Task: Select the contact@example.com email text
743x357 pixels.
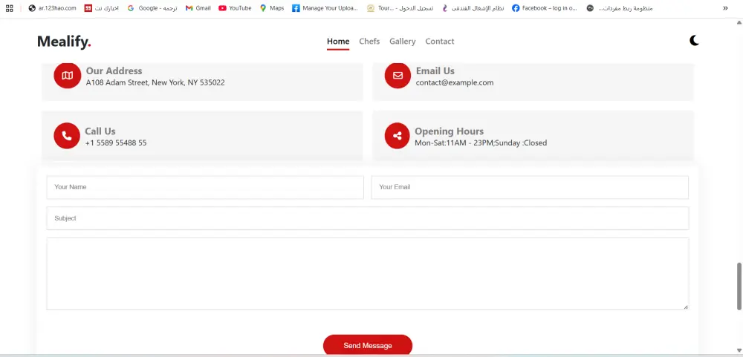Action: (x=455, y=82)
